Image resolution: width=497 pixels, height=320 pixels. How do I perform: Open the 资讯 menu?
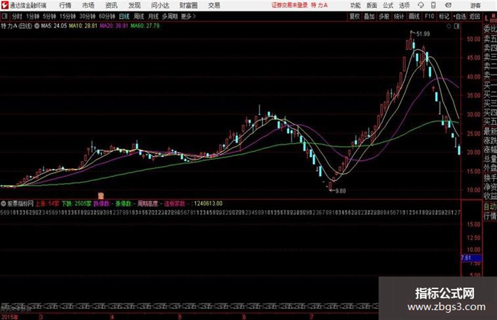pyautogui.click(x=111, y=5)
